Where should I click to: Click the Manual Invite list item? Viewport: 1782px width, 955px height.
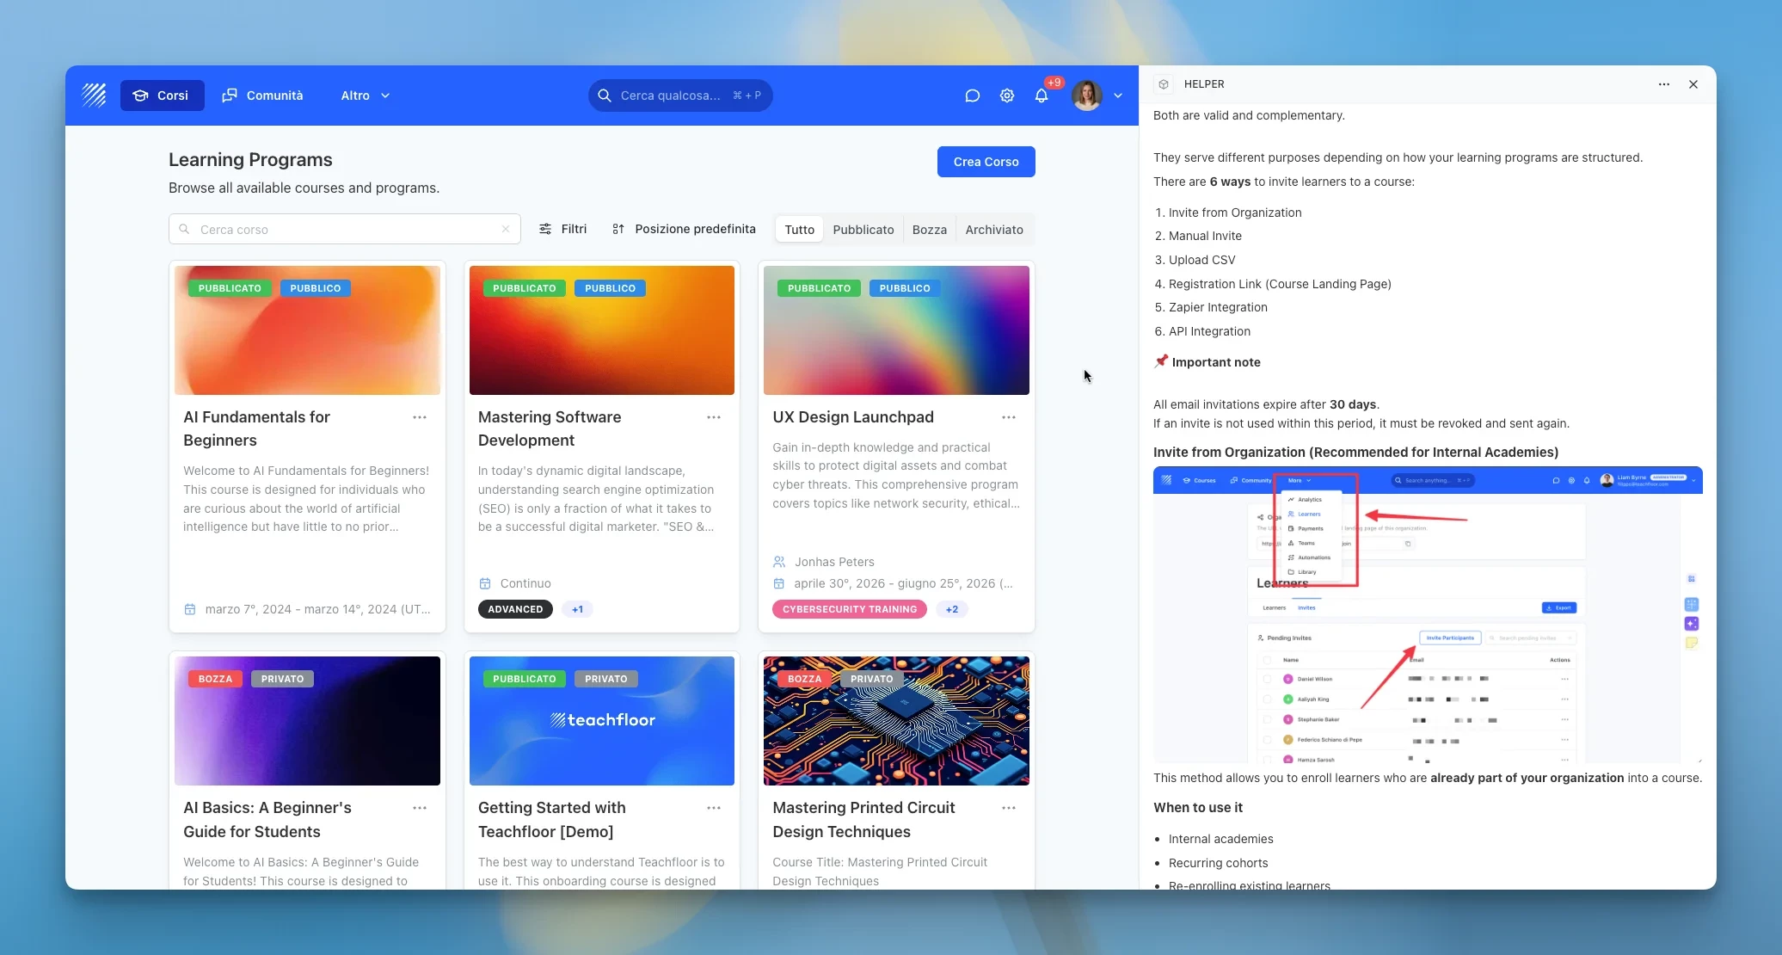1205,236
